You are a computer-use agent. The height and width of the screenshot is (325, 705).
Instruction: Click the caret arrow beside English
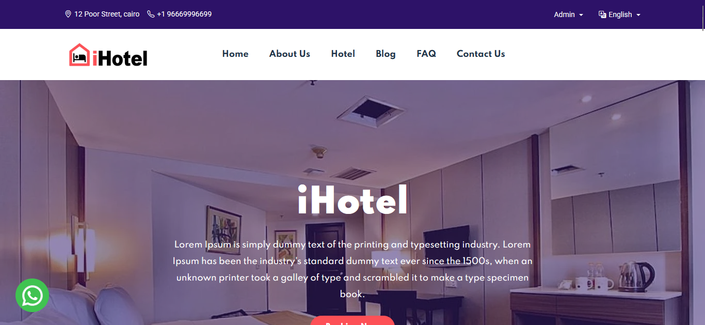coord(638,15)
